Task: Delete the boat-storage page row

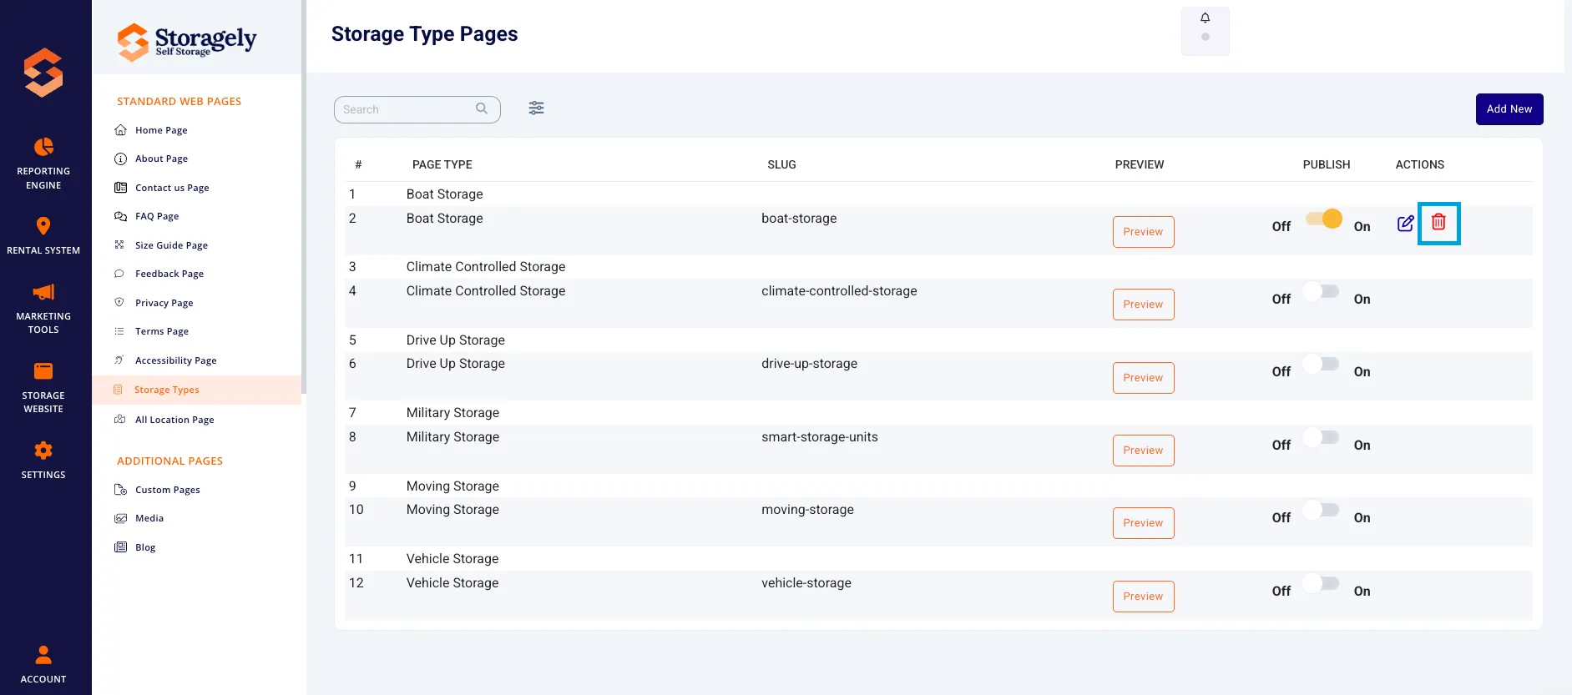Action: point(1438,223)
